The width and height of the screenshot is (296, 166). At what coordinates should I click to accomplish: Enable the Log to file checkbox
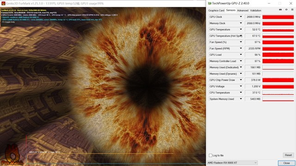(210, 155)
